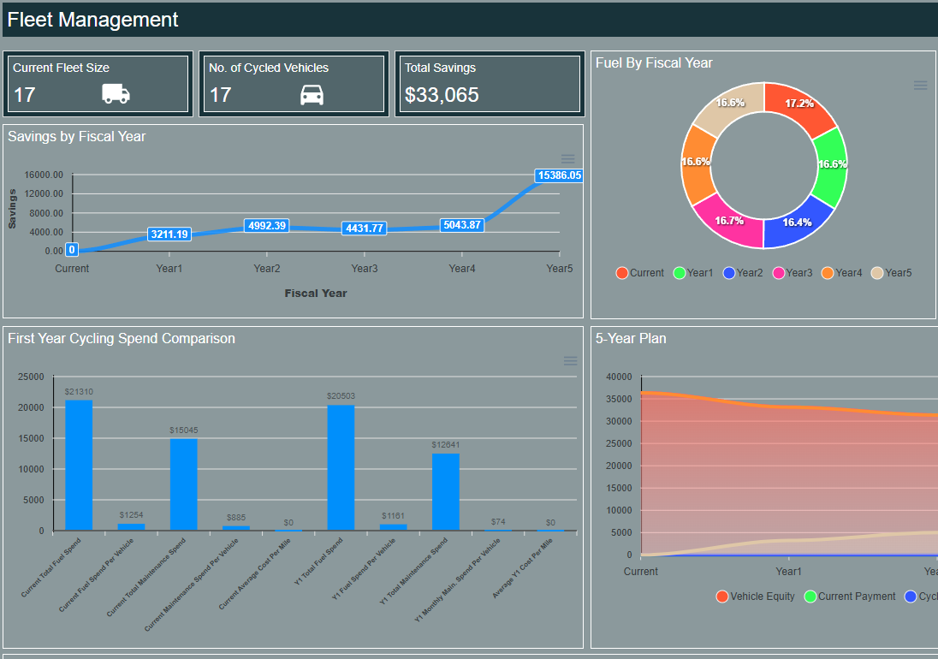Click the Total Savings $33,065 card
938x659 pixels.
(x=488, y=84)
